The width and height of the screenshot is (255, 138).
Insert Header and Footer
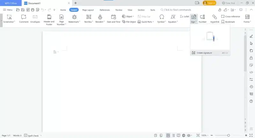tap(49, 20)
